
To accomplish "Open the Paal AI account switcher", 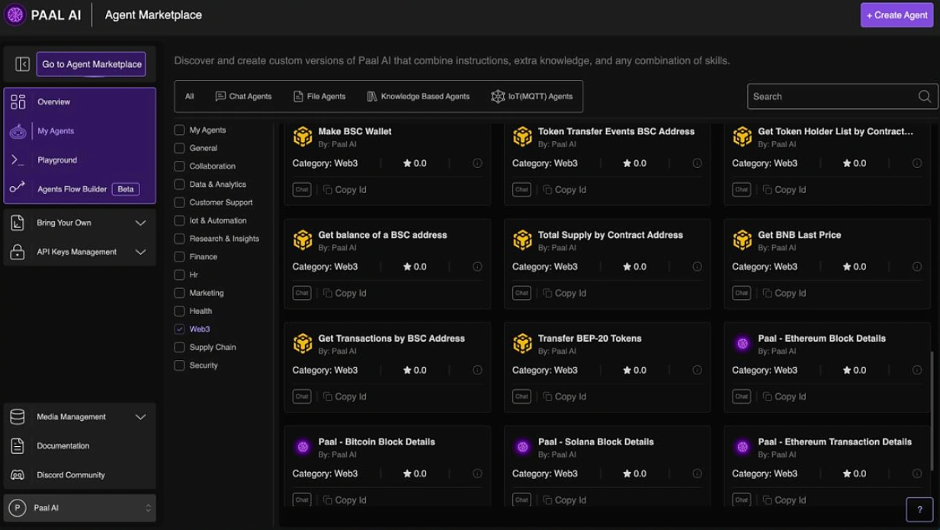I will [x=148, y=508].
